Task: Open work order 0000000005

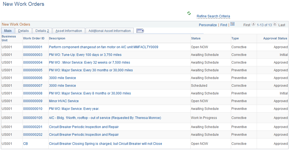Action: (33, 70)
